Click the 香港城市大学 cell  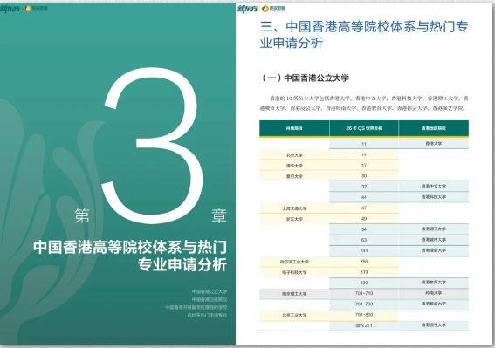(x=433, y=240)
